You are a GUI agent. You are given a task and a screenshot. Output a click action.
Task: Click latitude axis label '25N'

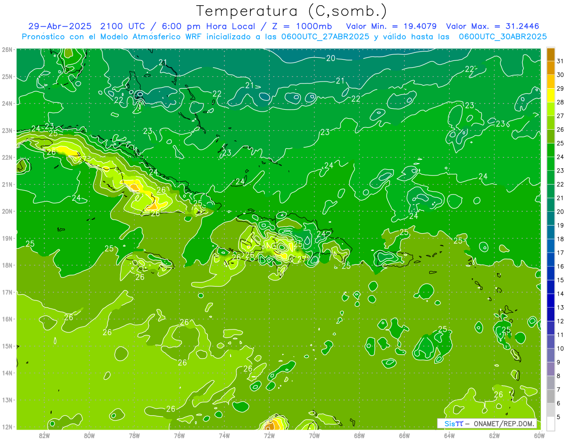(x=7, y=76)
